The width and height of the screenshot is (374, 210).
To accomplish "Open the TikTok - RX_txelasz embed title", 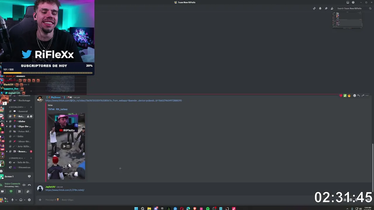I will (58, 109).
